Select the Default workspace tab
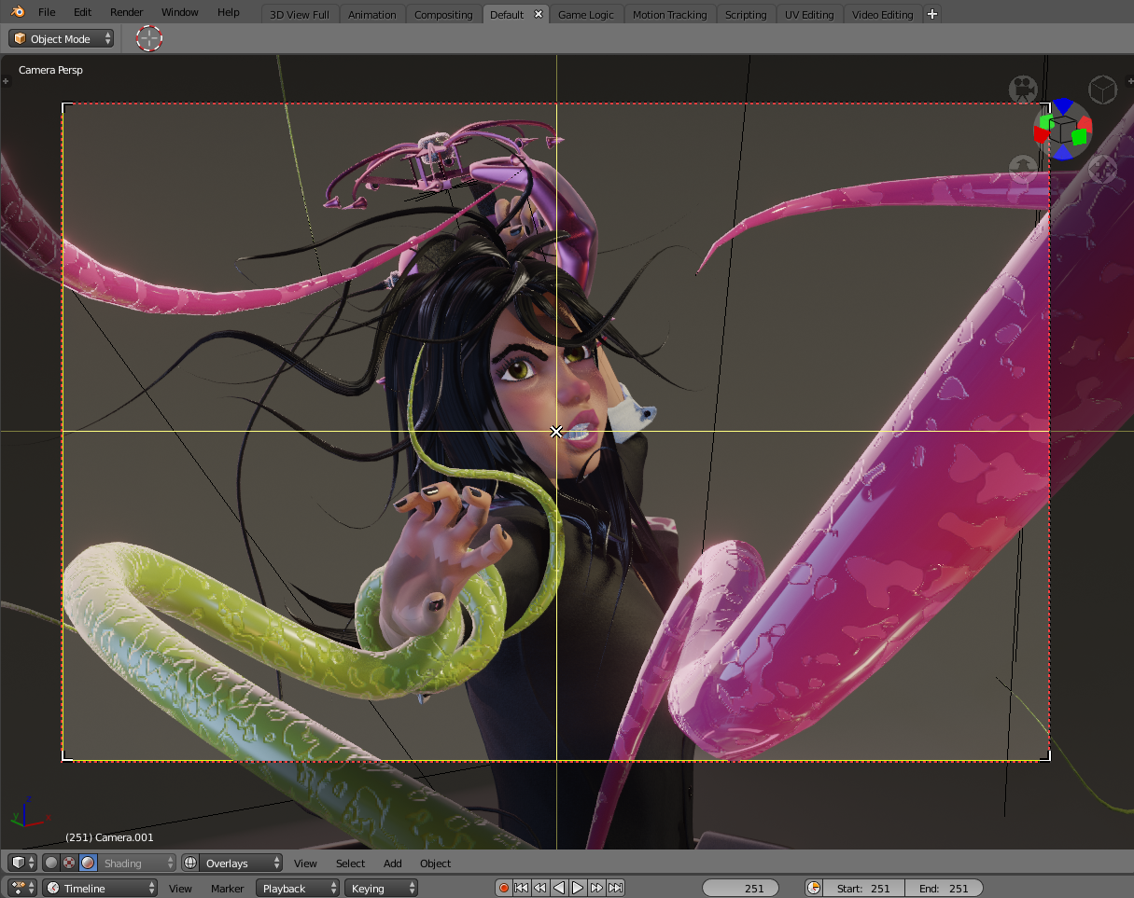This screenshot has width=1134, height=898. pyautogui.click(x=507, y=15)
